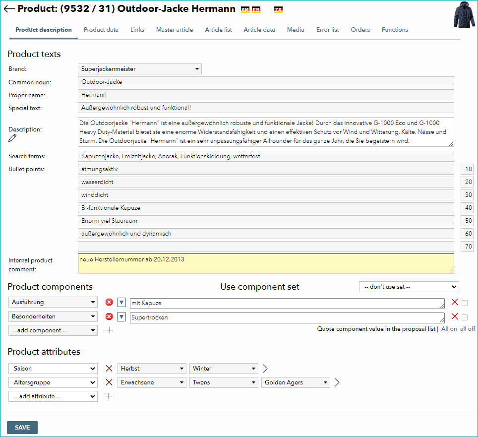Select the Product description tab
The height and width of the screenshot is (437, 478).
[44, 30]
